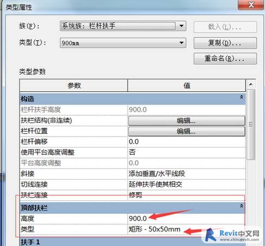Click the 切线连接 parameter label
Screen dimensions: 265x246
point(34,184)
